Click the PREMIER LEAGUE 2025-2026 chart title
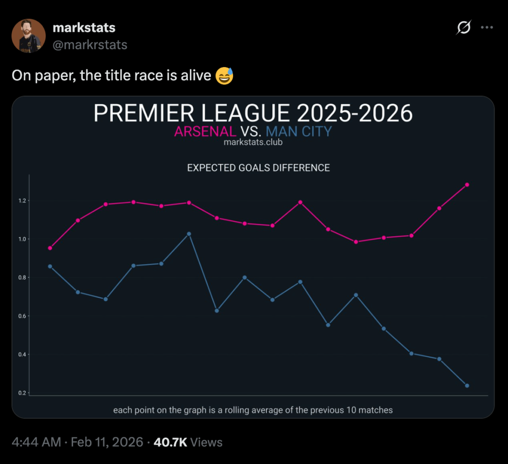The width and height of the screenshot is (508, 464). [253, 113]
